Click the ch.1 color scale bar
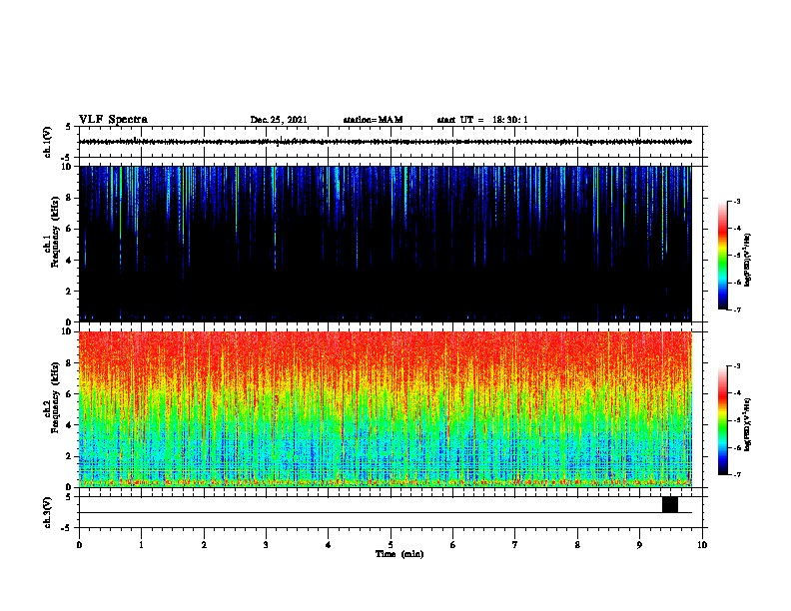The width and height of the screenshot is (791, 611). tap(723, 256)
